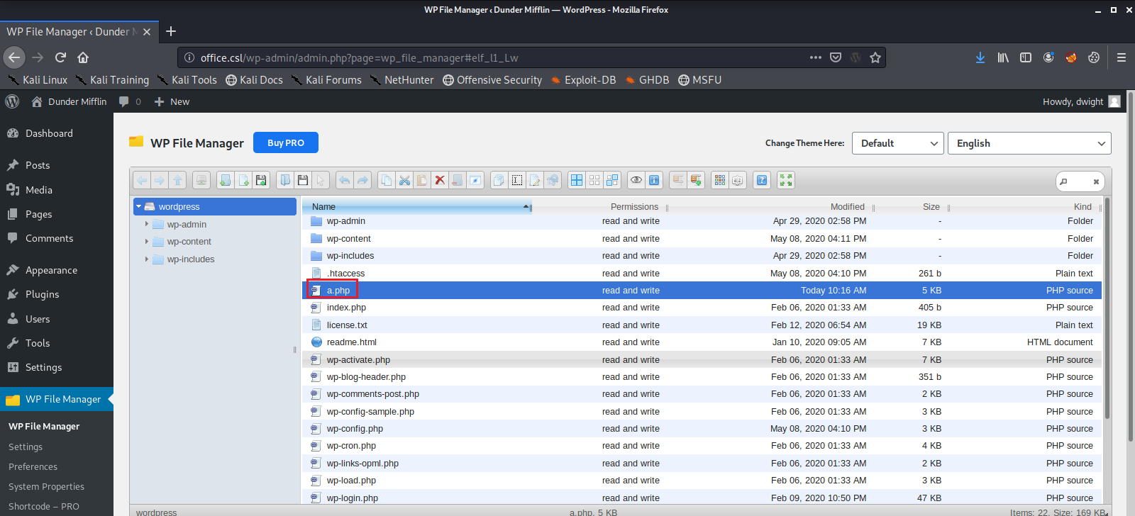Click the elFinder back arrow toolbar icon
1135x516 pixels.
(142, 180)
